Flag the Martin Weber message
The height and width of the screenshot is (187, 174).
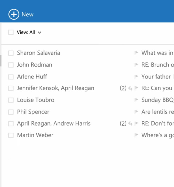136,135
